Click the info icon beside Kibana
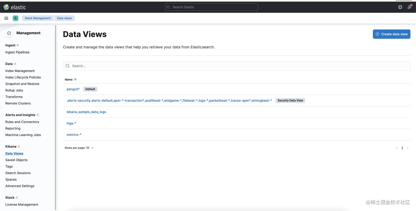Image resolution: width=416 pixels, height=211 pixels. (x=19, y=147)
